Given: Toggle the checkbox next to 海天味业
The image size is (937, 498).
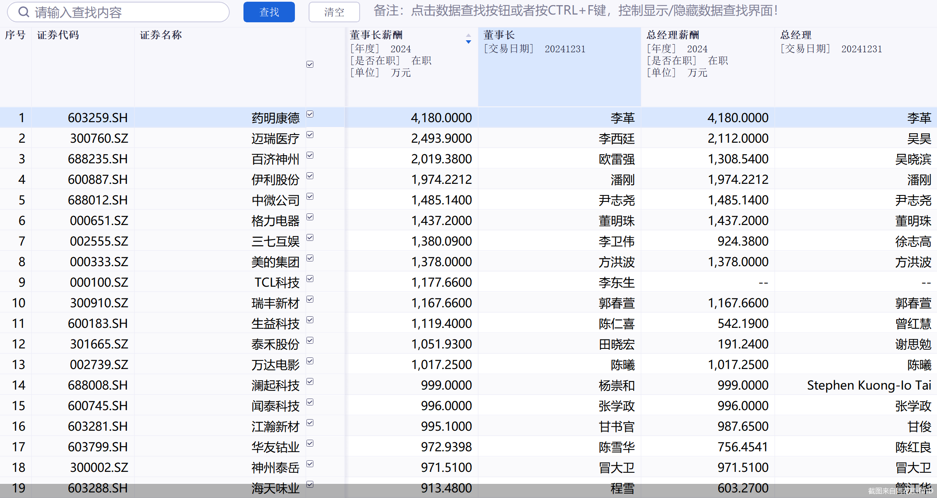Looking at the screenshot, I should click(310, 484).
